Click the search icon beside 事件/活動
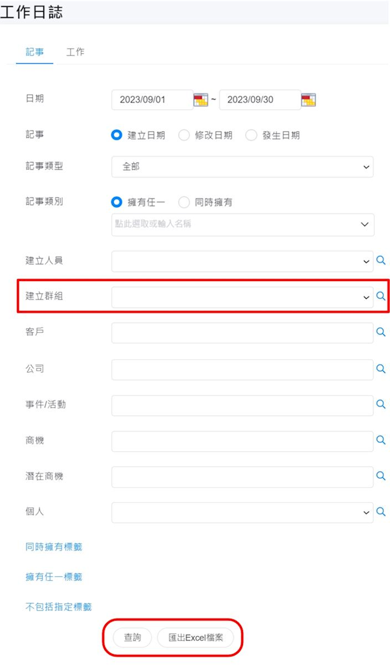The image size is (390, 665). 381,405
